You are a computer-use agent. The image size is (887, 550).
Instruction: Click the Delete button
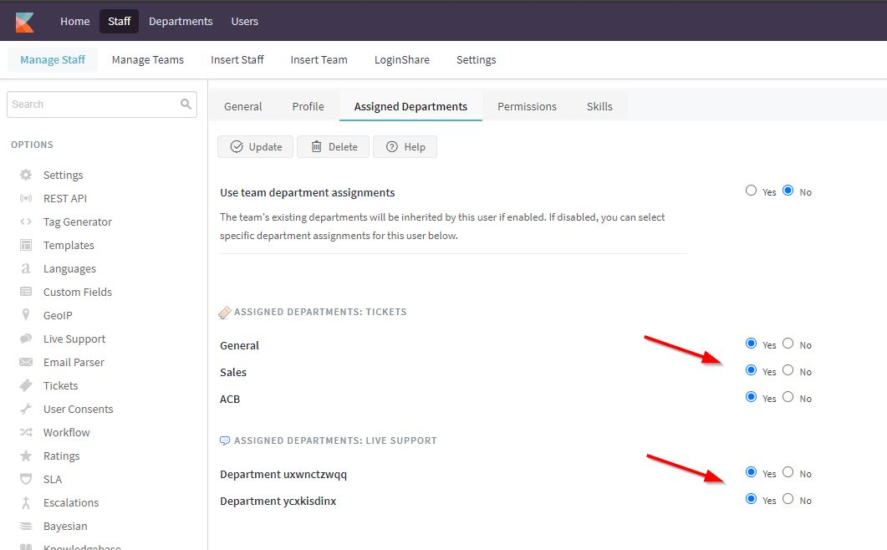pos(334,147)
